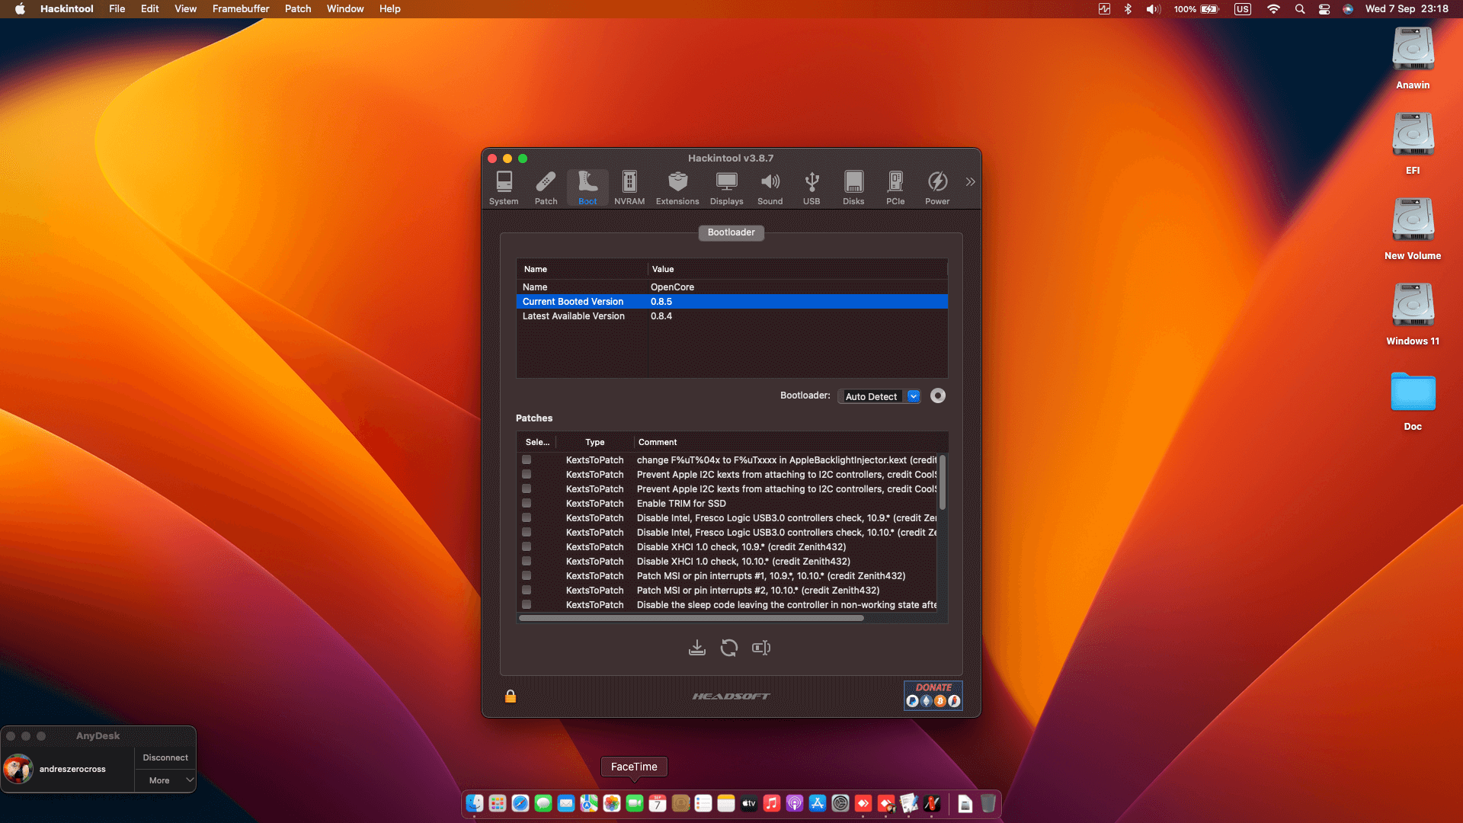Screen dimensions: 1463x823
Task: Open the System tab in Hackintool toolbar
Action: [x=504, y=187]
